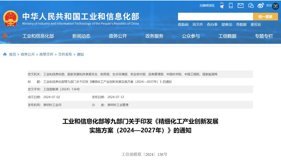
Task: Open the WeChat icon
Action: coord(251,5)
